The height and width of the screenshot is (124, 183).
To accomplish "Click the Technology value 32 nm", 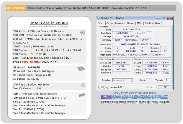I will point(117,40).
